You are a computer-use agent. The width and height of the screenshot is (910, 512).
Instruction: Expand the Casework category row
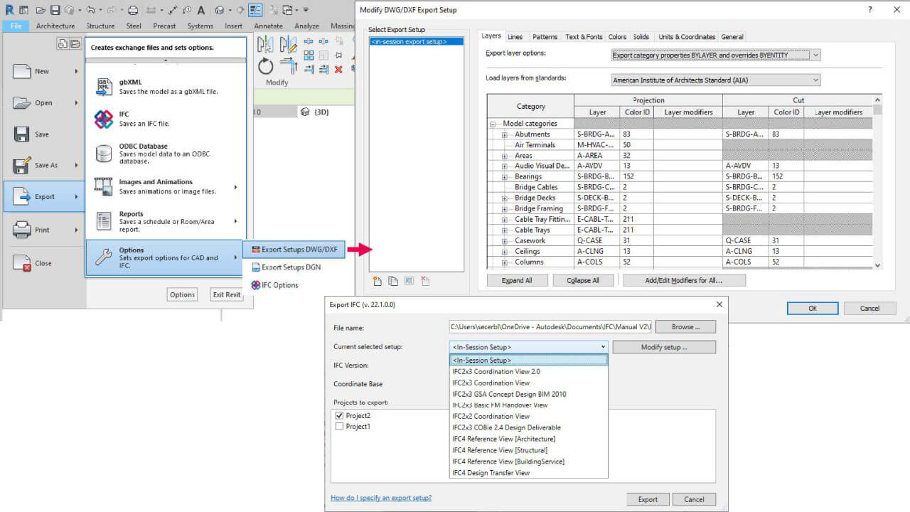pos(505,241)
